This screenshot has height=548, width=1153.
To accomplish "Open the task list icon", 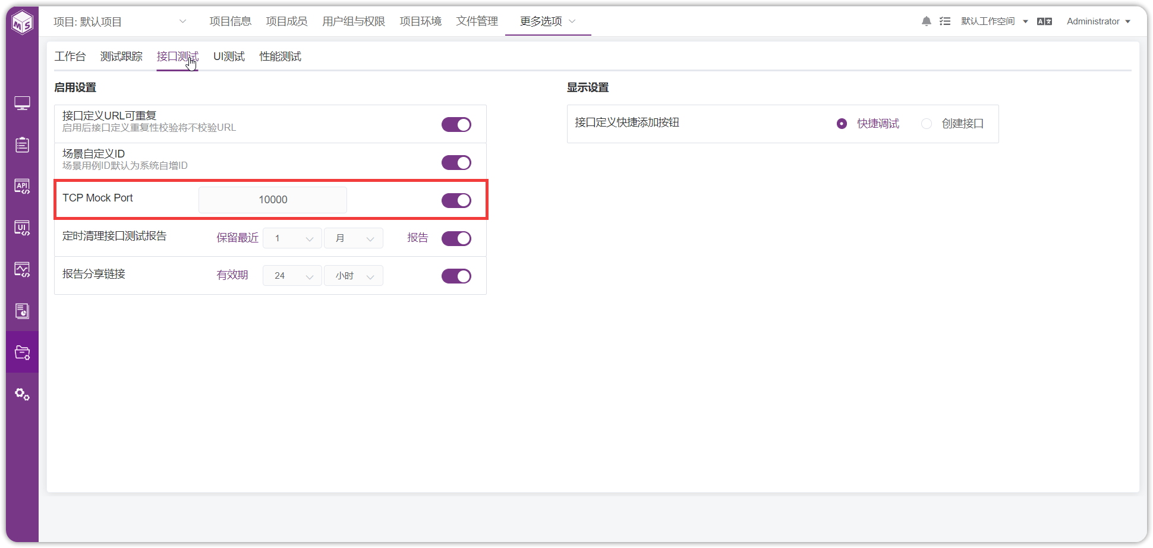I will coord(944,21).
